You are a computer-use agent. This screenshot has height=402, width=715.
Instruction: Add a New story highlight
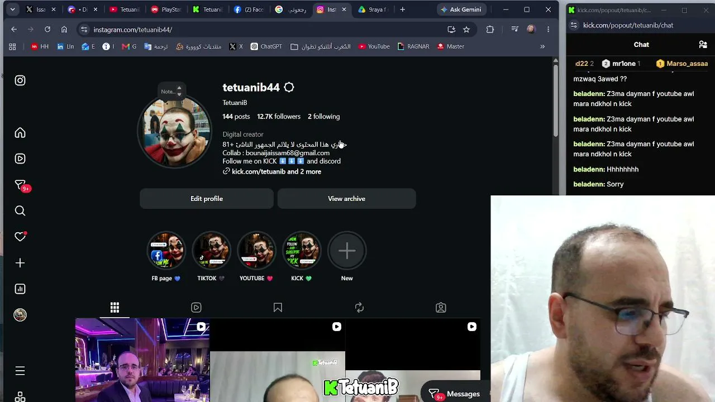pos(347,251)
